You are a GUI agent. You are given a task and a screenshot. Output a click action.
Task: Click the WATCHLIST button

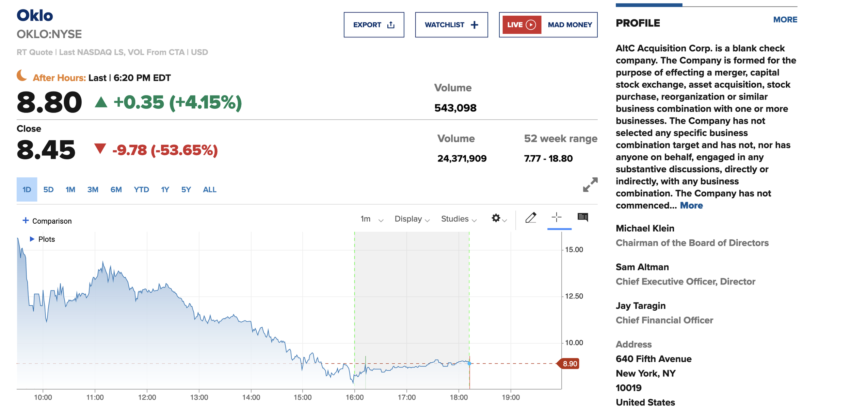coord(451,25)
